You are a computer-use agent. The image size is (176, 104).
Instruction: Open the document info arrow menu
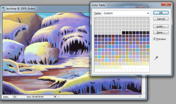55,97
